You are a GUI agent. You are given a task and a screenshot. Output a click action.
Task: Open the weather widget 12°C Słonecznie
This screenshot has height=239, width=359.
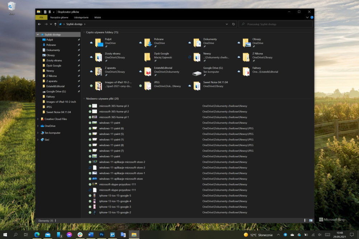pyautogui.click(x=258, y=235)
